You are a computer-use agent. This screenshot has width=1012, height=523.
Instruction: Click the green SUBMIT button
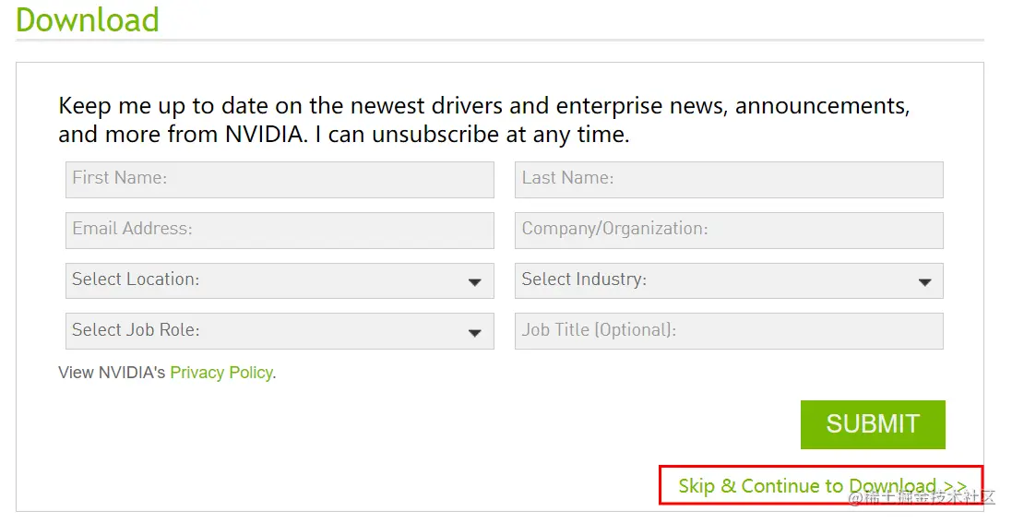coord(873,424)
